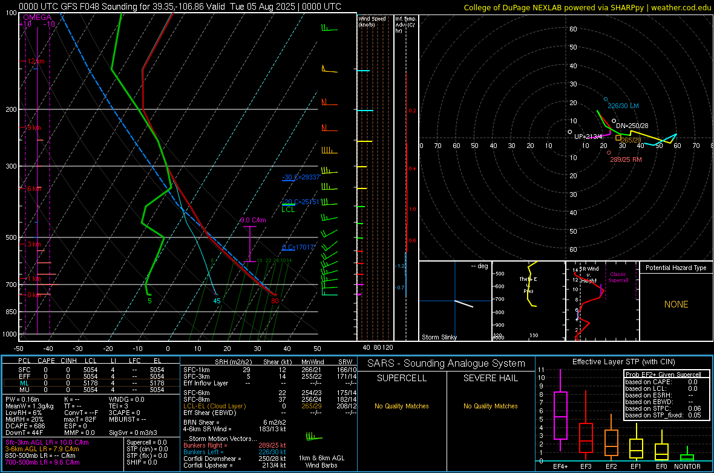Click the Wind Speed (knots) panel header

click(x=372, y=21)
